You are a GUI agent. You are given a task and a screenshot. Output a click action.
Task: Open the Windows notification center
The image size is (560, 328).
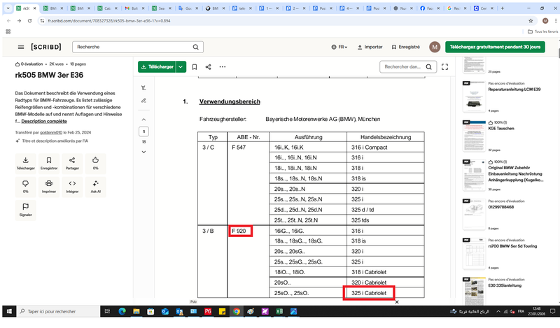(x=552, y=311)
